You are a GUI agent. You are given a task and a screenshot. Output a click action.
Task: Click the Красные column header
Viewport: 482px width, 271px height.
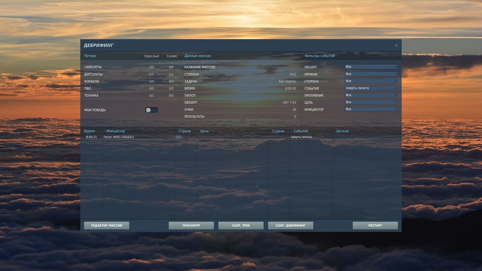point(152,56)
